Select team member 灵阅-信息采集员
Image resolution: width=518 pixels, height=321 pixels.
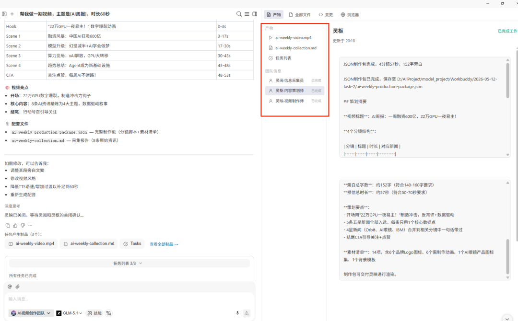click(294, 80)
